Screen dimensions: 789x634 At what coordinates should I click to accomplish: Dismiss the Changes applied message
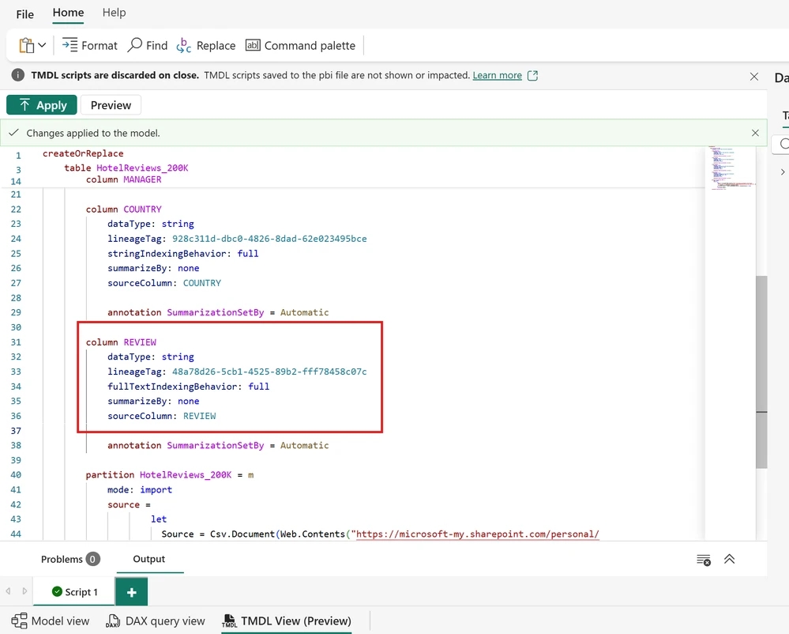tap(755, 133)
